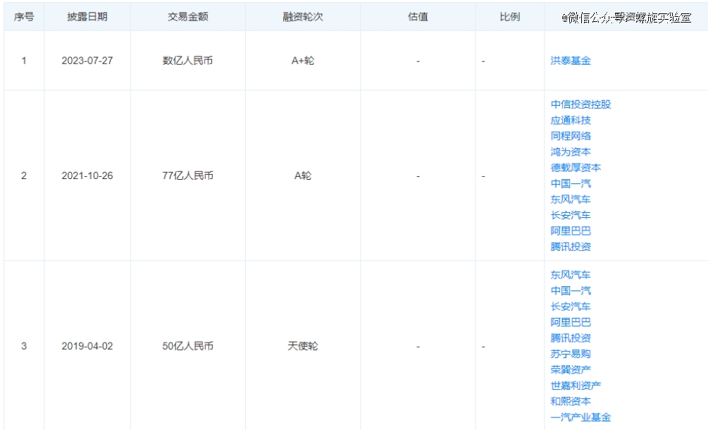This screenshot has height=430, width=708.
Task: Click the 一汽产业基金 link
Action: pos(580,417)
